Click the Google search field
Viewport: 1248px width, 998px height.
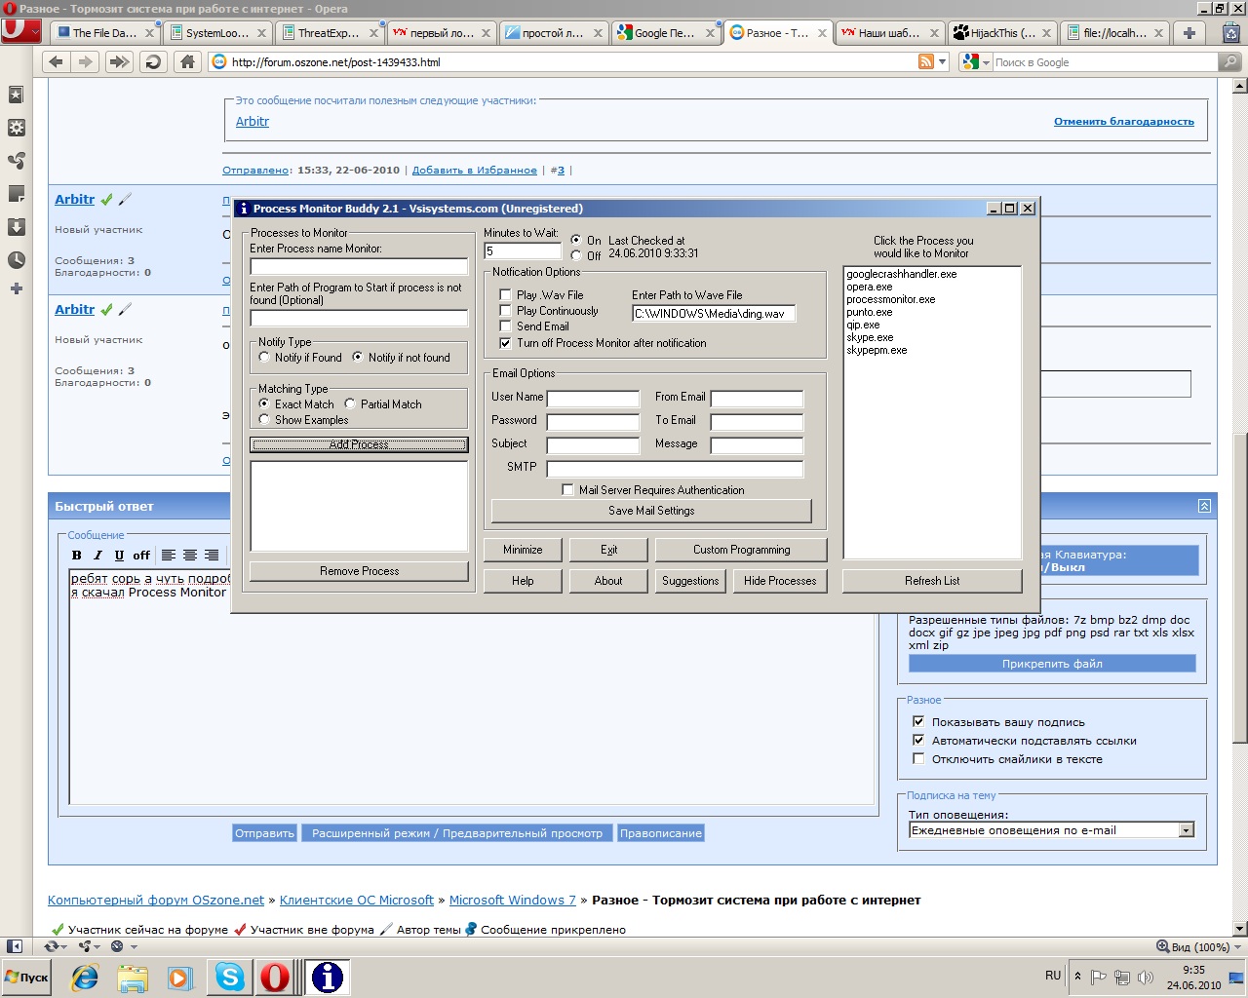coord(1106,62)
